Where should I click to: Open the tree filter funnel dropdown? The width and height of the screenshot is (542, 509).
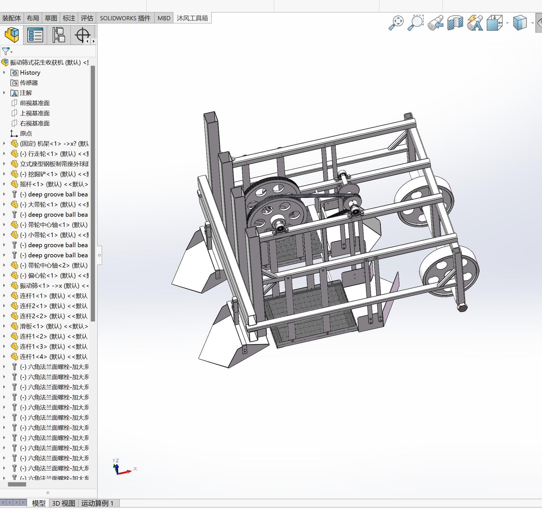tap(7, 52)
